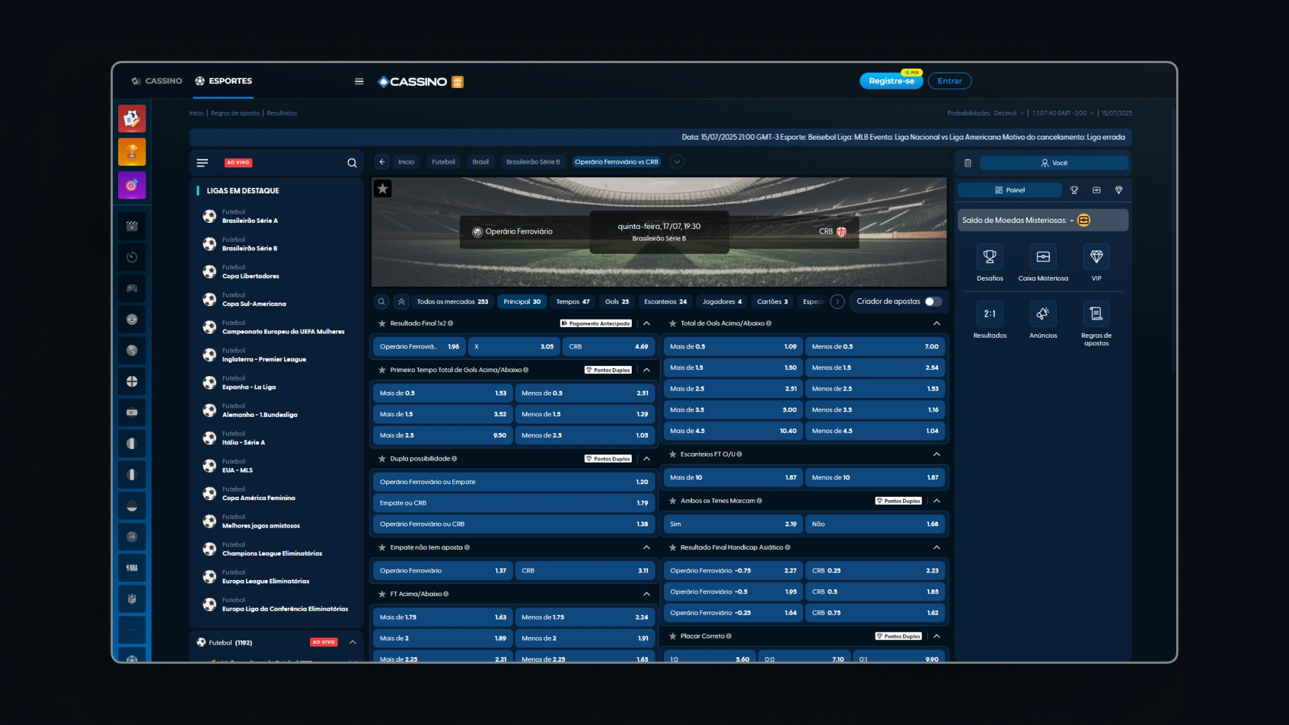The image size is (1289, 725).
Task: Open Anúncios announcements icon
Action: [1043, 314]
